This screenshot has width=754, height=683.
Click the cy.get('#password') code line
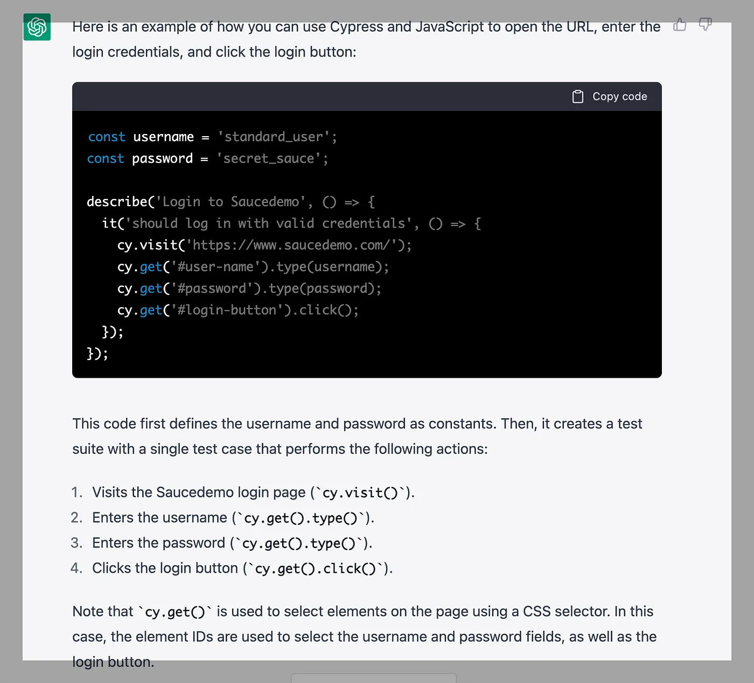point(249,288)
